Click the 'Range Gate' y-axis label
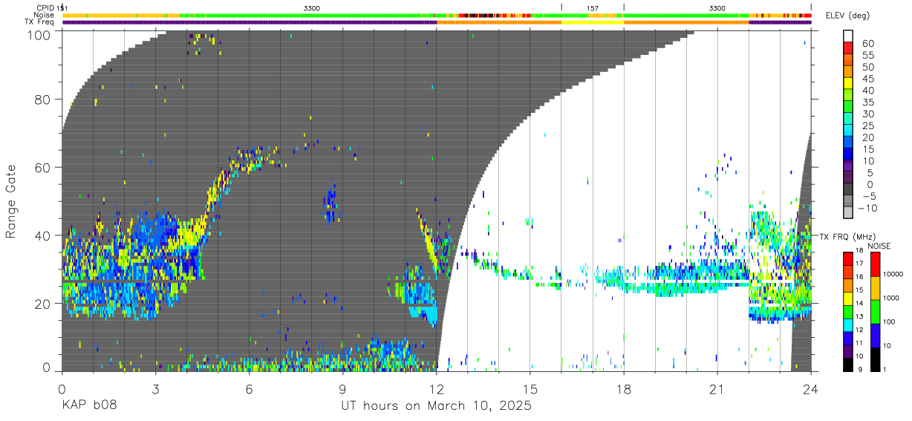 pyautogui.click(x=11, y=202)
